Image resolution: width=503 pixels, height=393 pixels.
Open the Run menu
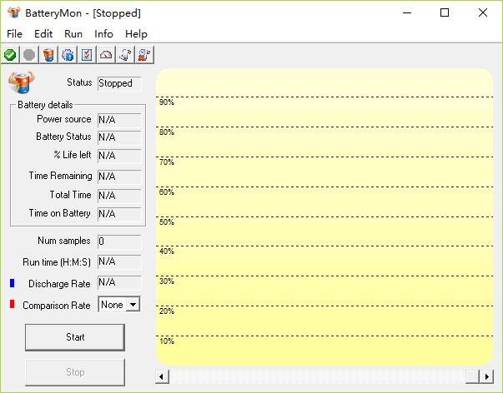(73, 33)
